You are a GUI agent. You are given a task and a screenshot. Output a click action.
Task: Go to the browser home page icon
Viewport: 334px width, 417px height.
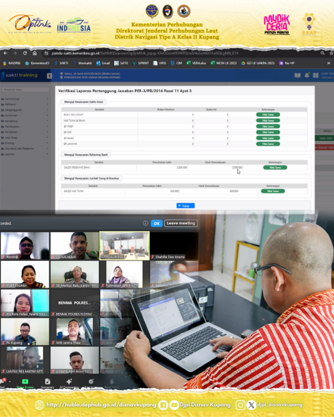pos(35,53)
